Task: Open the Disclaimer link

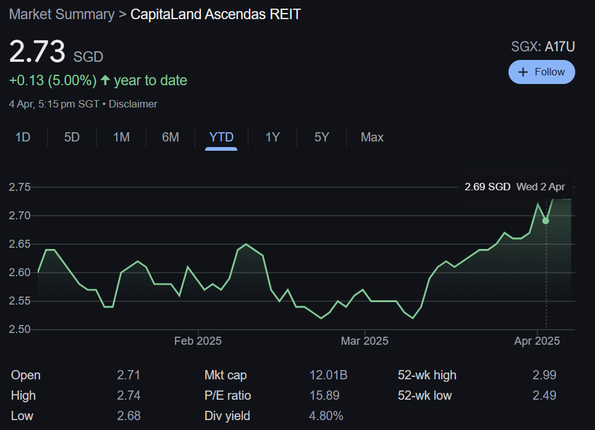Action: coord(133,104)
